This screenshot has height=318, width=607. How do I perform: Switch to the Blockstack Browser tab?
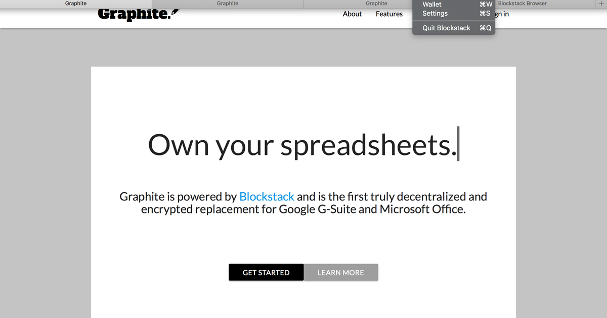[545, 4]
